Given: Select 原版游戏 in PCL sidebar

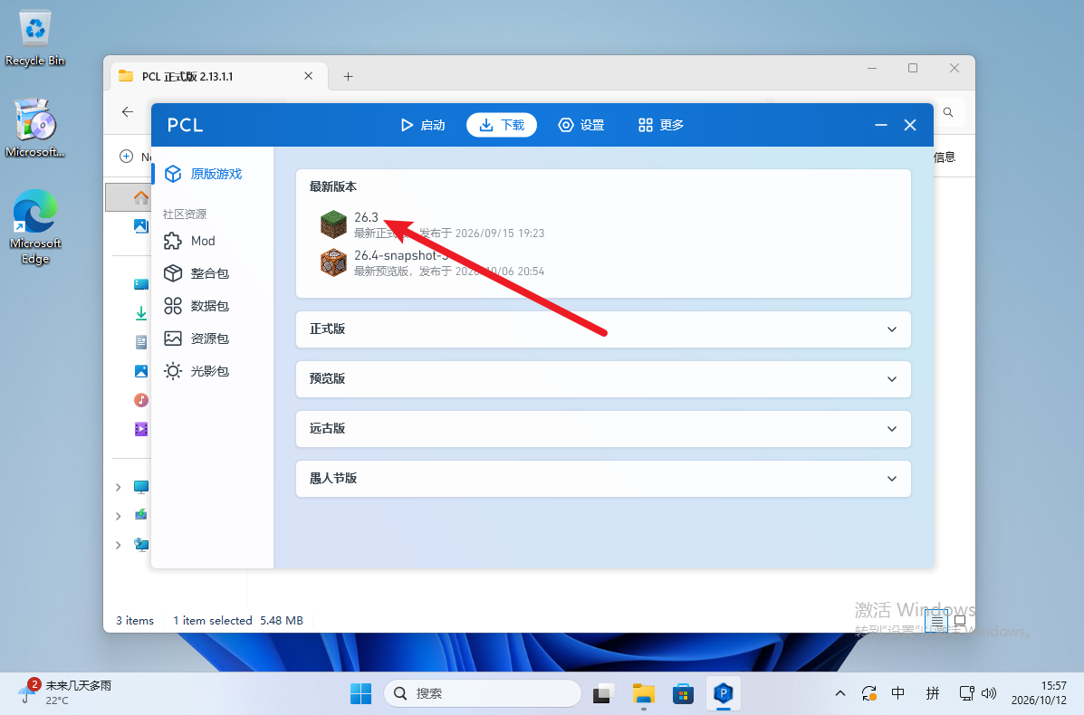Looking at the screenshot, I should 212,174.
